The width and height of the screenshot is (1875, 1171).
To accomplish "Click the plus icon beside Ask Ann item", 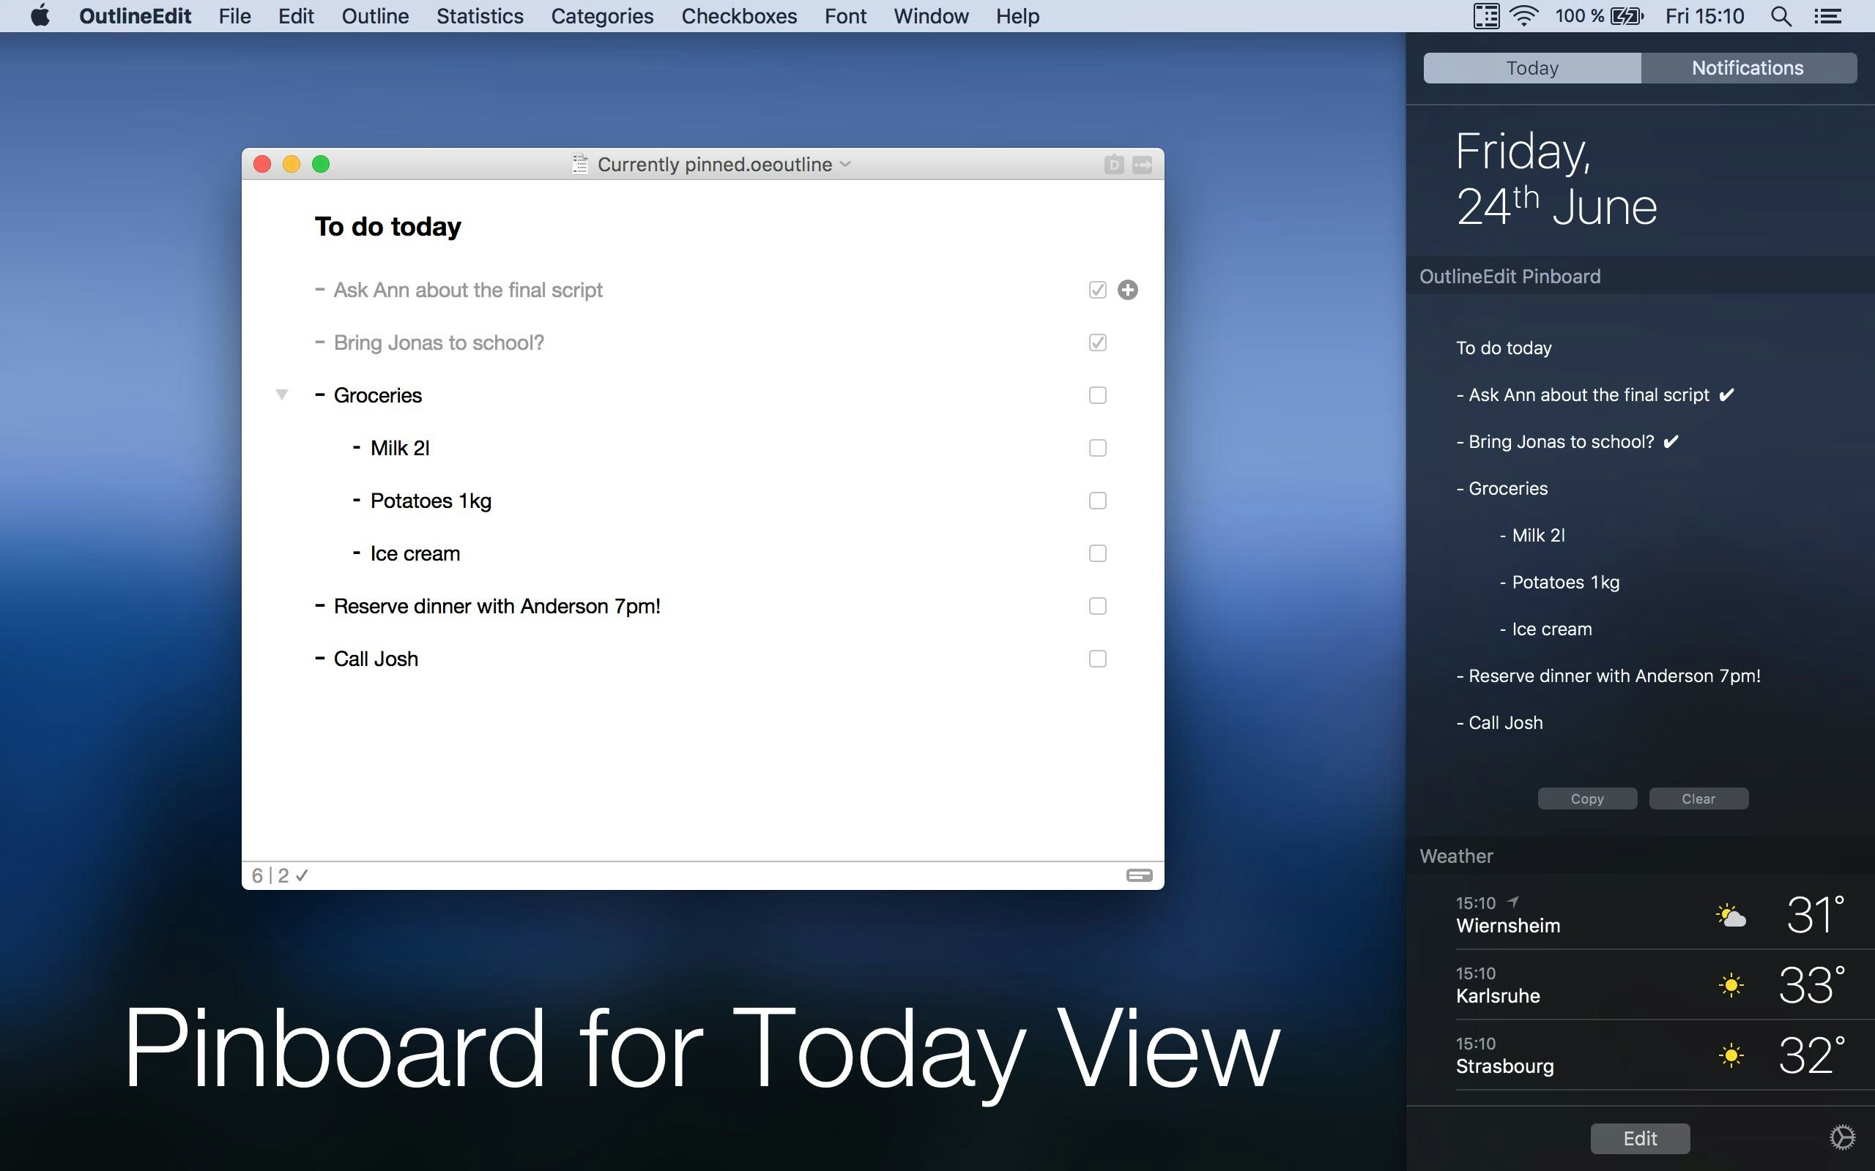I will [x=1127, y=290].
